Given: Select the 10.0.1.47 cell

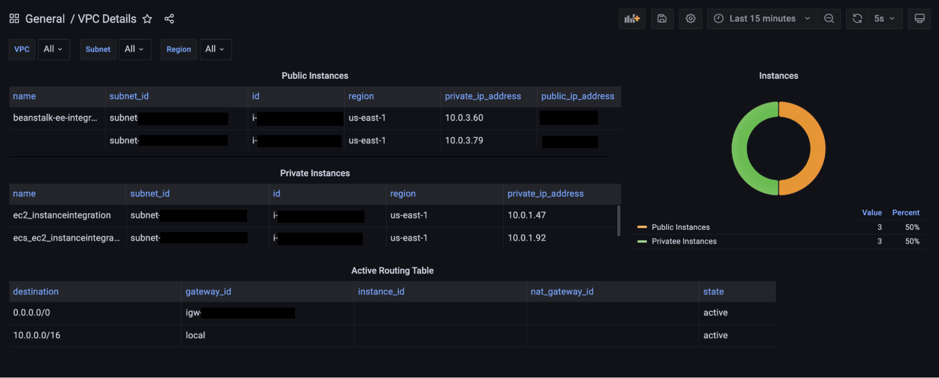Looking at the screenshot, I should point(560,215).
